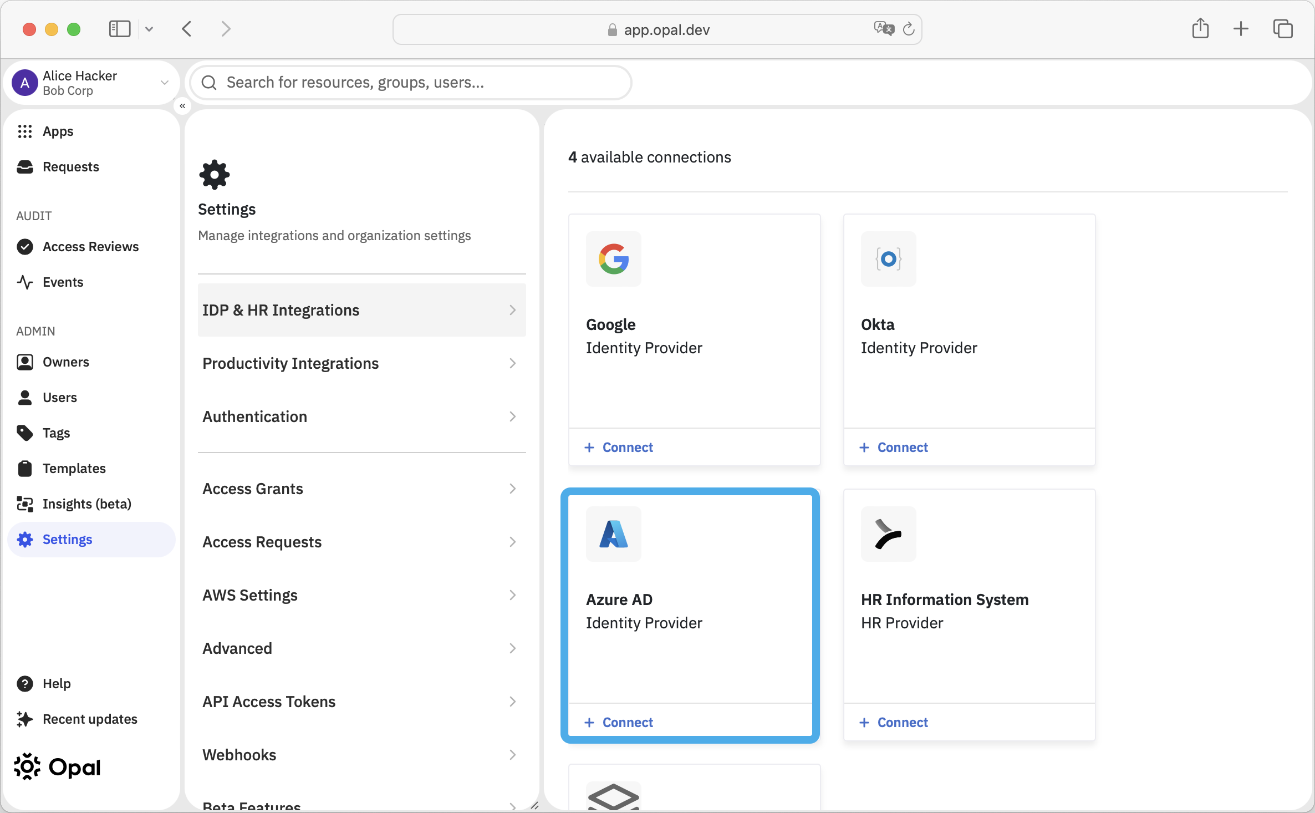Focus the search resources input field
Screen dimensions: 1315x813
click(411, 83)
